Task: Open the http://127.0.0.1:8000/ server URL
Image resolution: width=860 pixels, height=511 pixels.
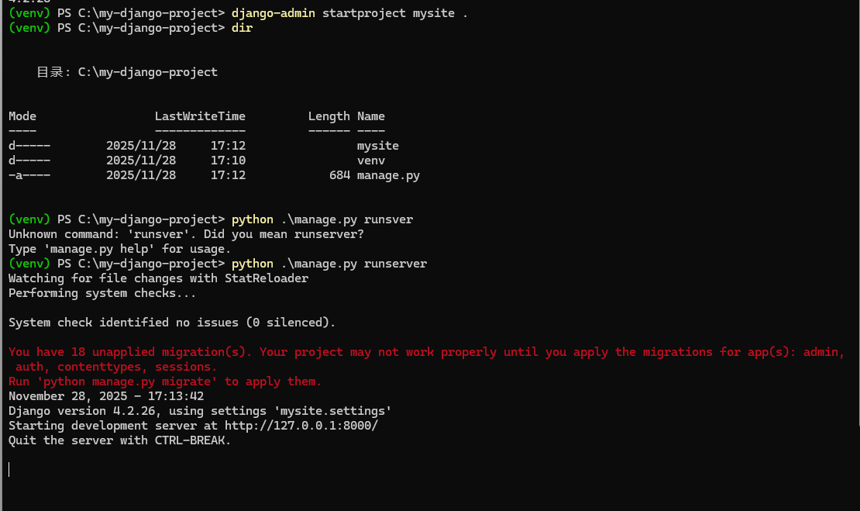Action: (x=301, y=426)
